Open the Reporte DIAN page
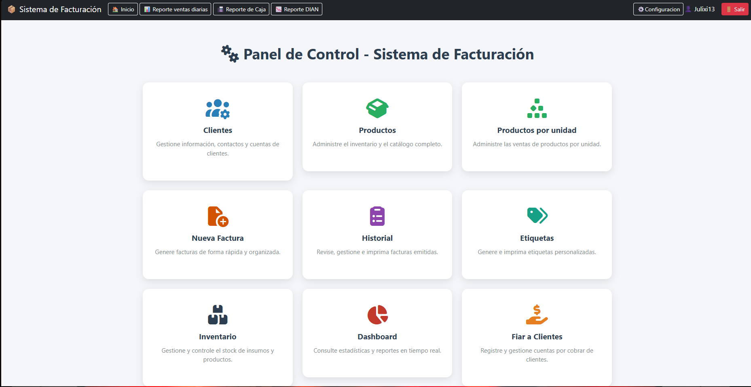This screenshot has height=387, width=751. tap(296, 9)
